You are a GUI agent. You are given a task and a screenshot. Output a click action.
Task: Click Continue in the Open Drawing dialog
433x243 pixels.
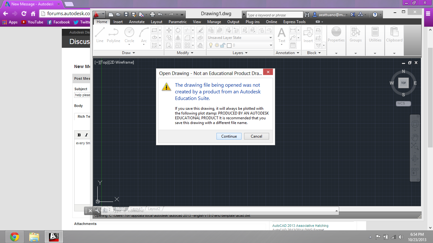229,136
